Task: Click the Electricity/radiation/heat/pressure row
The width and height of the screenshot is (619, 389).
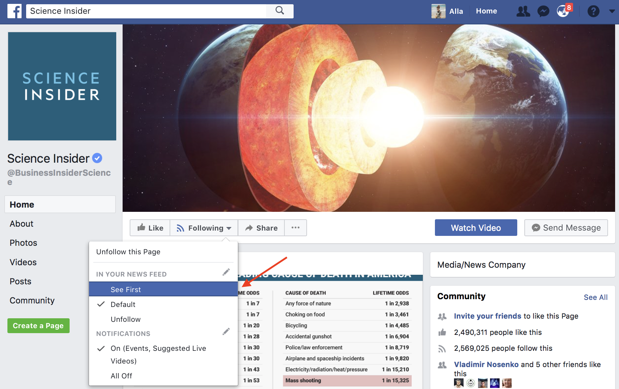Action: point(347,369)
